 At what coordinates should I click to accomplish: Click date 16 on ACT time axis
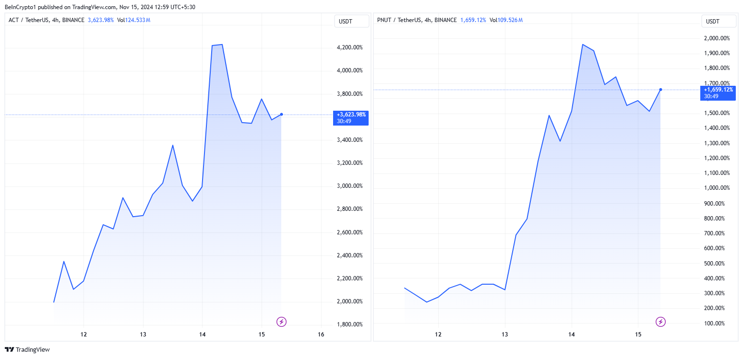point(321,334)
